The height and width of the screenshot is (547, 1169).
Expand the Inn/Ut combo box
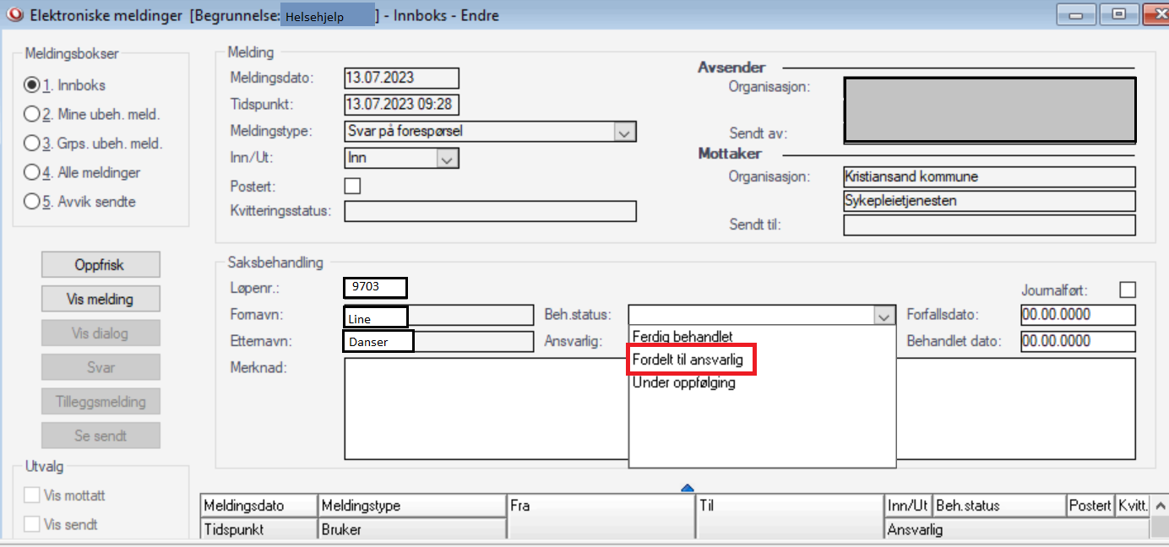[x=447, y=158]
